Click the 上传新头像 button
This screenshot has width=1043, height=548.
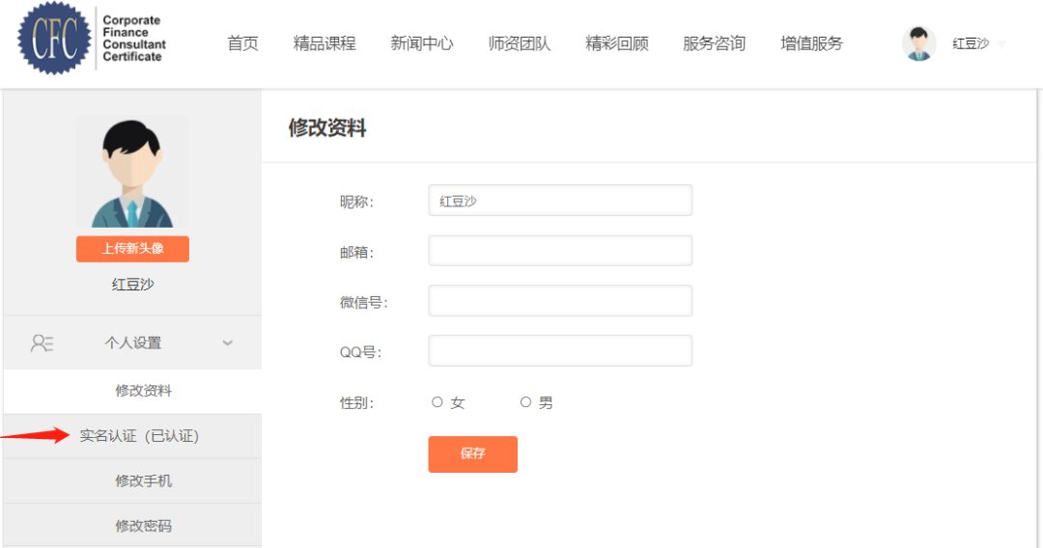coord(132,248)
